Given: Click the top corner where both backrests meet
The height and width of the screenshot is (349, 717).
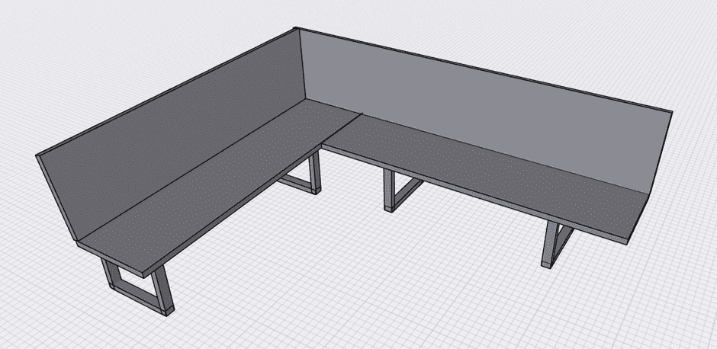Looking at the screenshot, I should [x=295, y=30].
